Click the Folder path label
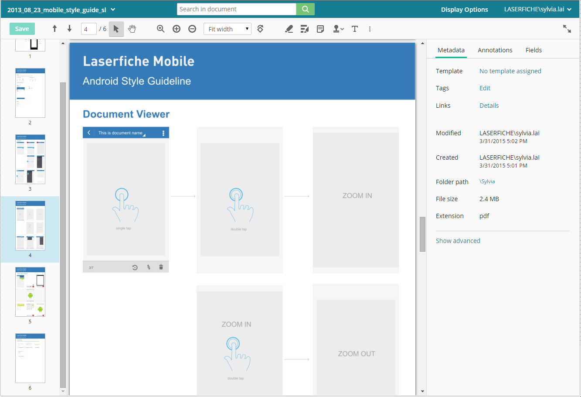Viewport: 581px width, 397px height. [x=452, y=182]
